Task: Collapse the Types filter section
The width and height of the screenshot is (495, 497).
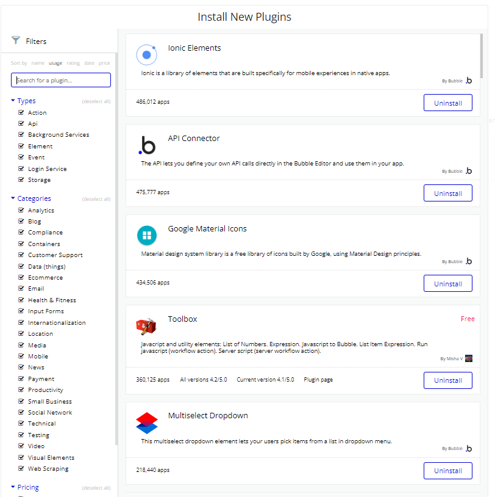Action: coord(13,101)
